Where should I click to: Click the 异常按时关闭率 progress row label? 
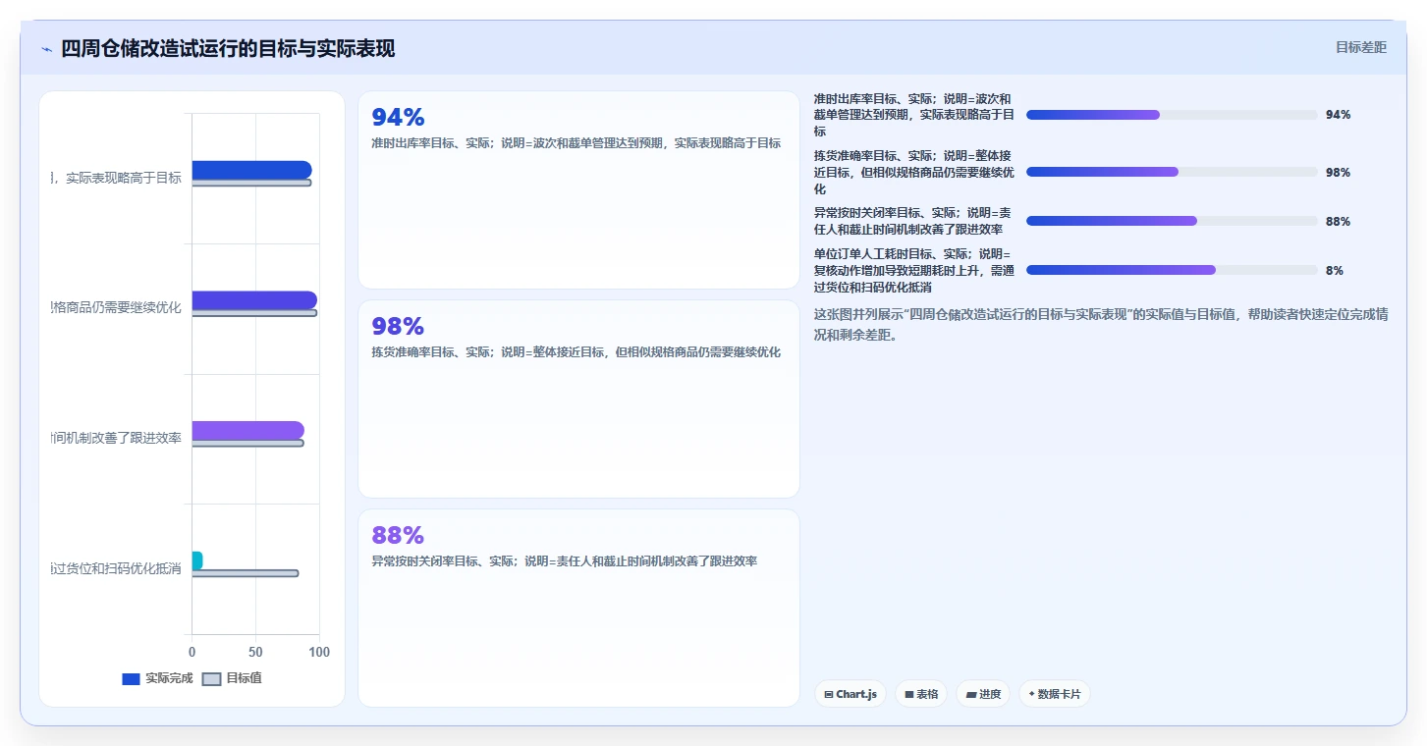(x=914, y=221)
